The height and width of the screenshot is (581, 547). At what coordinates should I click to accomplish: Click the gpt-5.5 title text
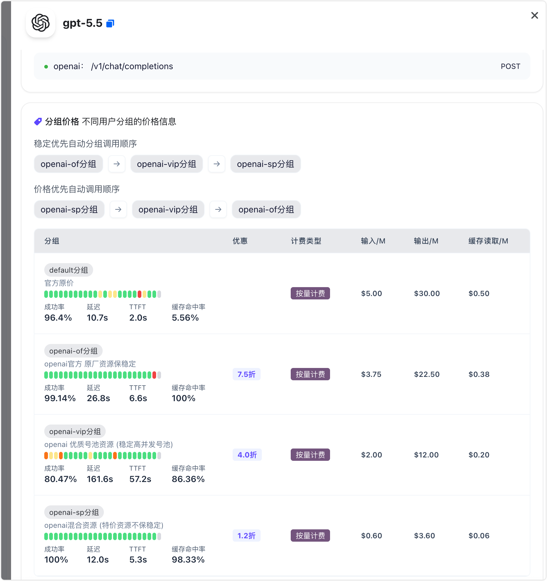(x=82, y=23)
